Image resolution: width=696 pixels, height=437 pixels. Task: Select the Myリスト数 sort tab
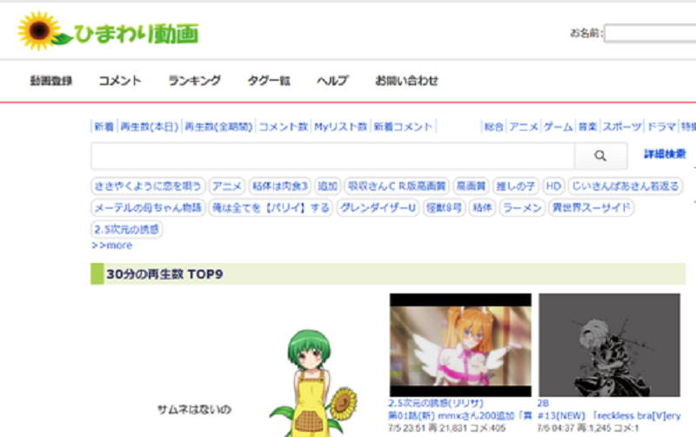click(341, 126)
